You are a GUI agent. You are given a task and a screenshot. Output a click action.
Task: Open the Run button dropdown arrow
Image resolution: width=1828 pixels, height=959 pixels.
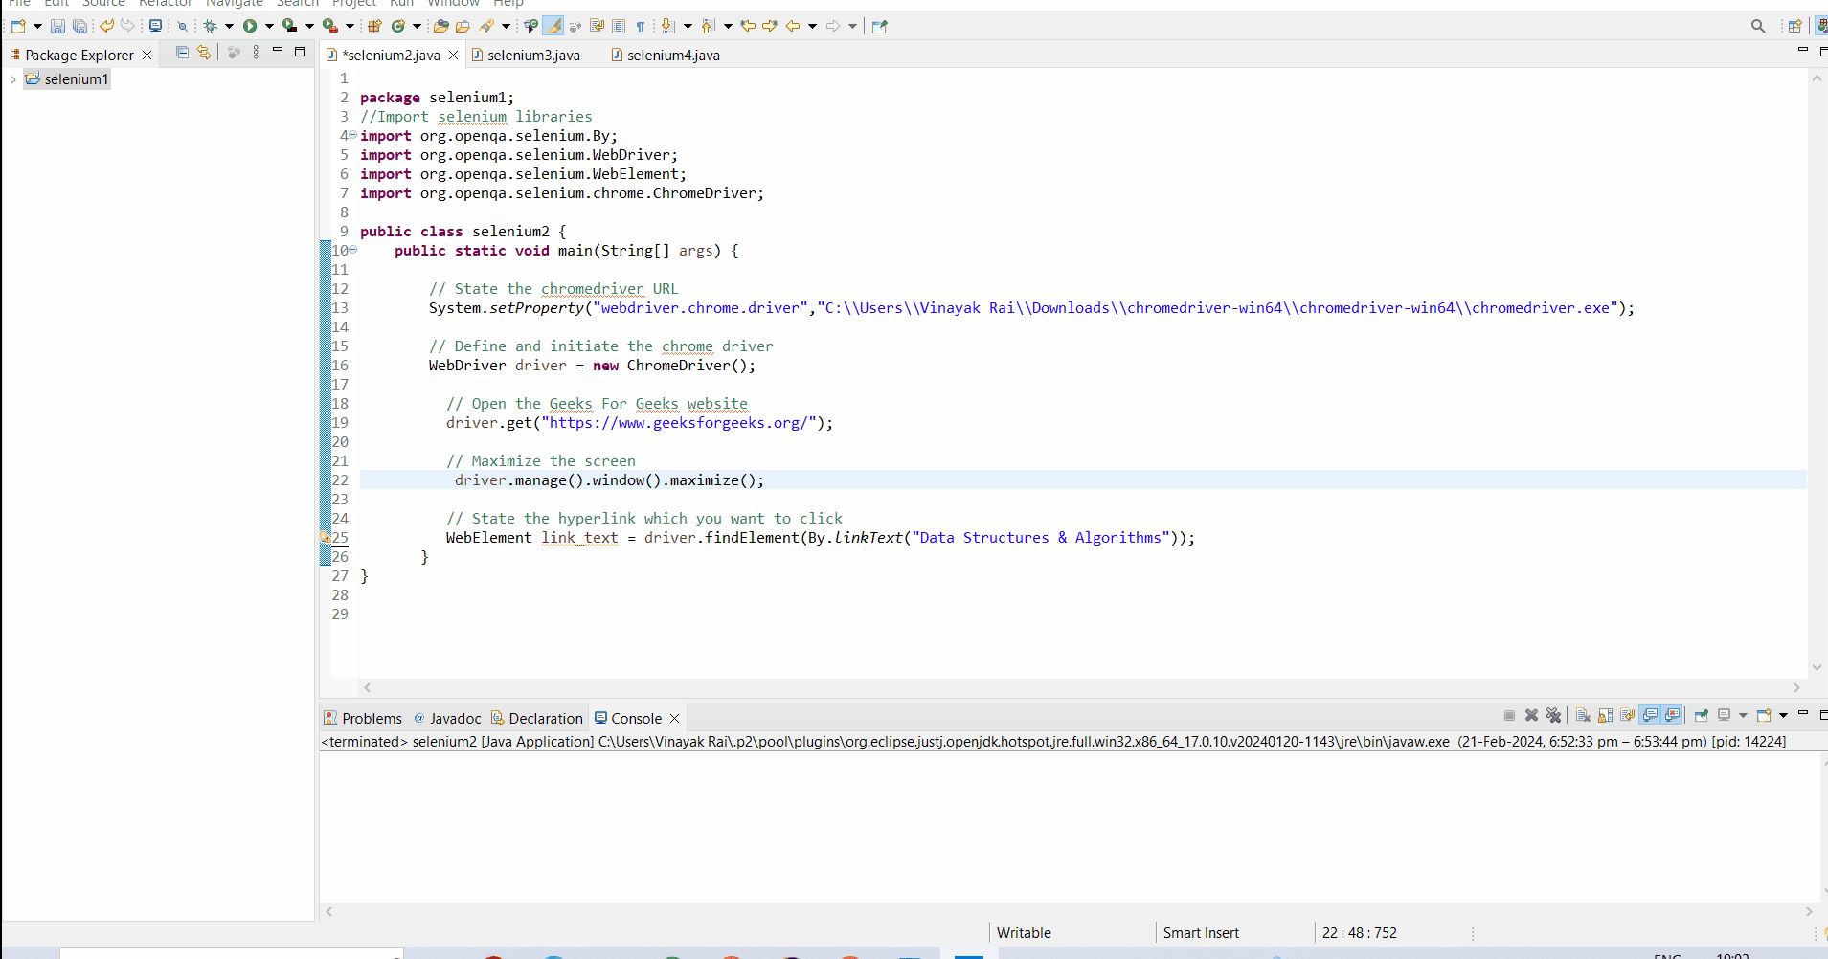(x=269, y=27)
